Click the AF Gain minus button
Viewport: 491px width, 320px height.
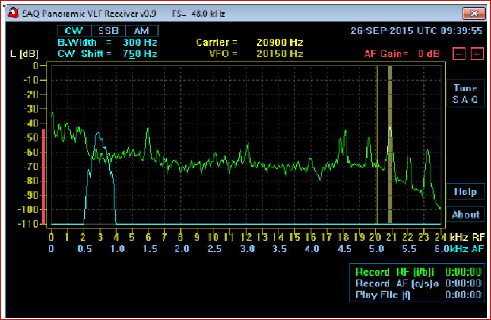click(x=460, y=54)
